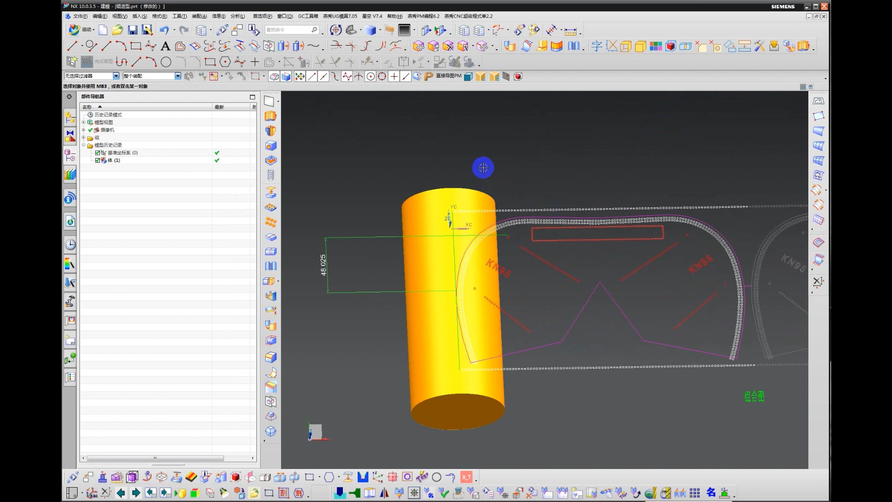The height and width of the screenshot is (502, 892).
Task: Click the Measure distance ruler icon
Action: 571,31
